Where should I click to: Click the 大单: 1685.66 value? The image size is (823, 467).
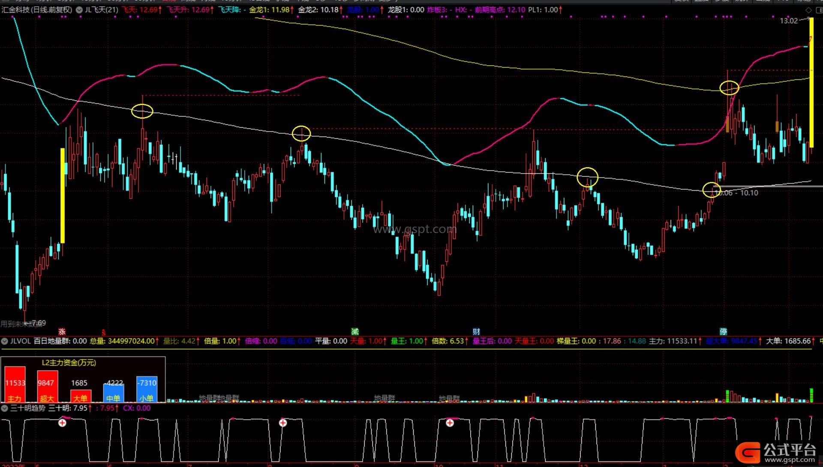(x=790, y=341)
